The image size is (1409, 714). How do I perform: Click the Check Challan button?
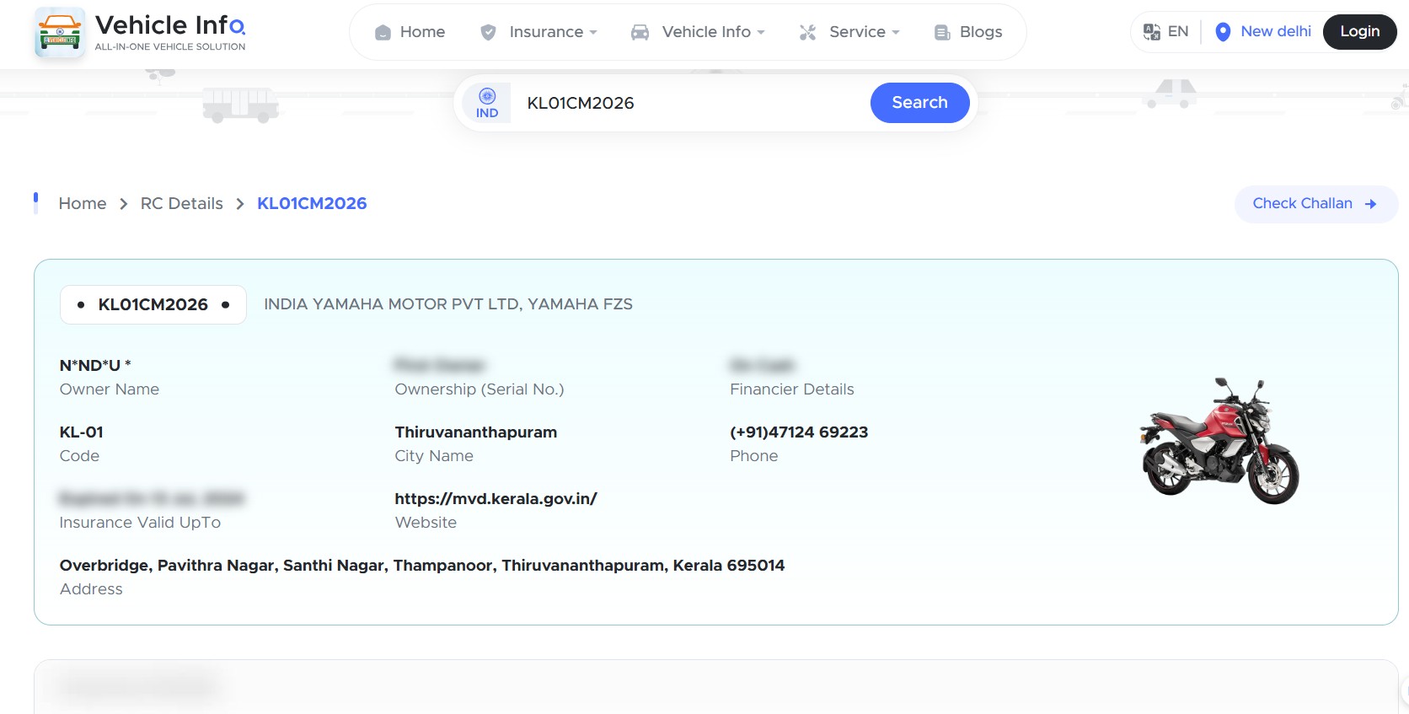(1316, 204)
